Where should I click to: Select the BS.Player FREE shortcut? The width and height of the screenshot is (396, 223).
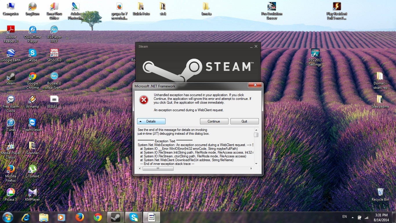54,34
